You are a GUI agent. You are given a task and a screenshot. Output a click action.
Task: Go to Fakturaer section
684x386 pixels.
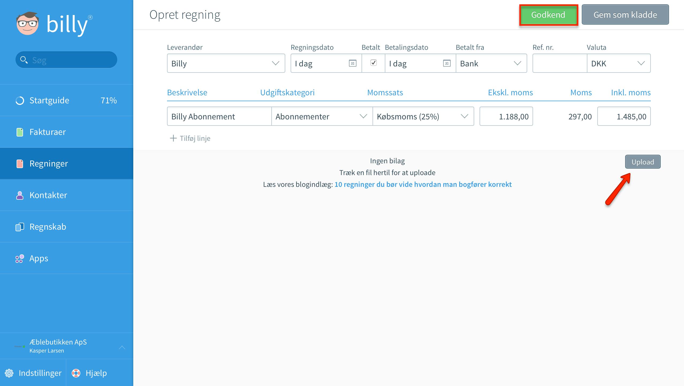[x=67, y=132]
